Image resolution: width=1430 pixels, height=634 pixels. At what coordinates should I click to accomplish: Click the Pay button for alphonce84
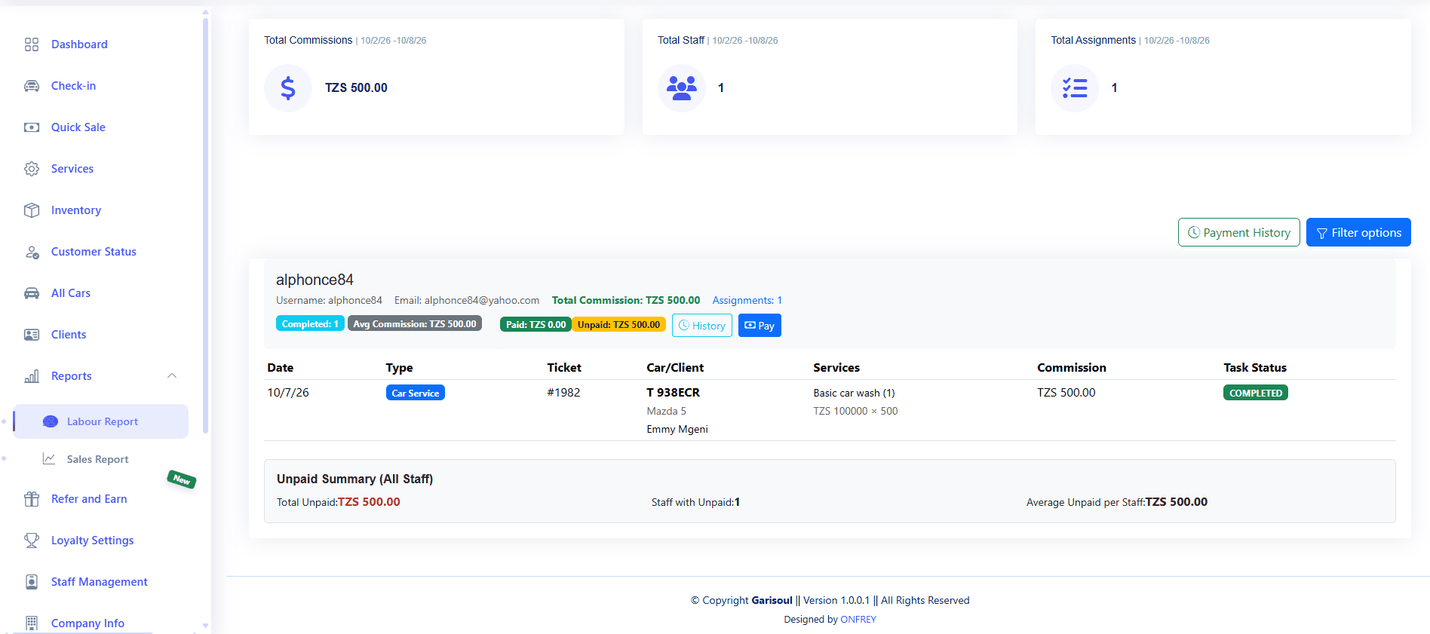tap(759, 326)
